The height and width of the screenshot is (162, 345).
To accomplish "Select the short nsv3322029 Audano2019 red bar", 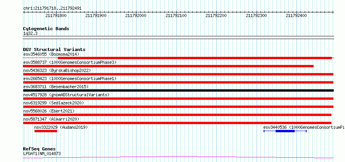I will click(46, 131).
